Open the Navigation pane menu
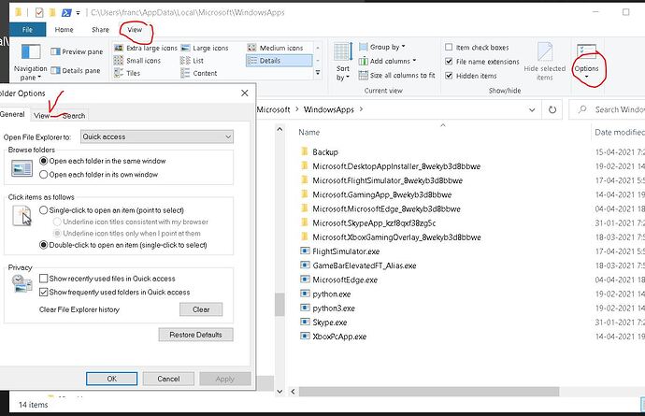 30,62
